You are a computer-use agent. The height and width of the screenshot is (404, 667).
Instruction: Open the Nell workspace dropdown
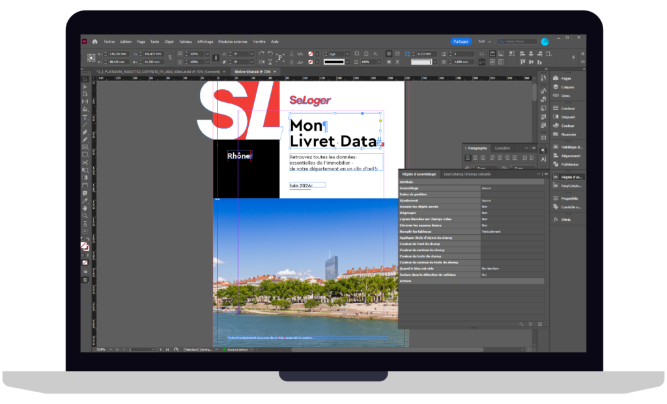484,42
